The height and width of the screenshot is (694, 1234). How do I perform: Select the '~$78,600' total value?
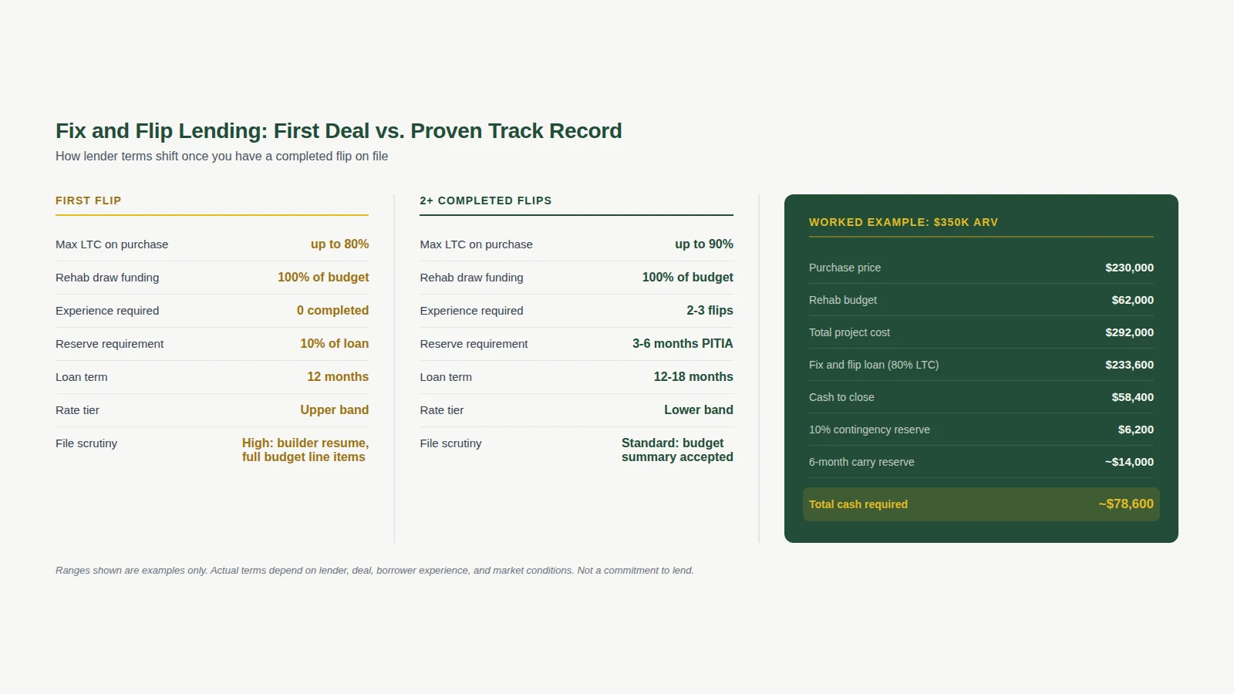1126,504
